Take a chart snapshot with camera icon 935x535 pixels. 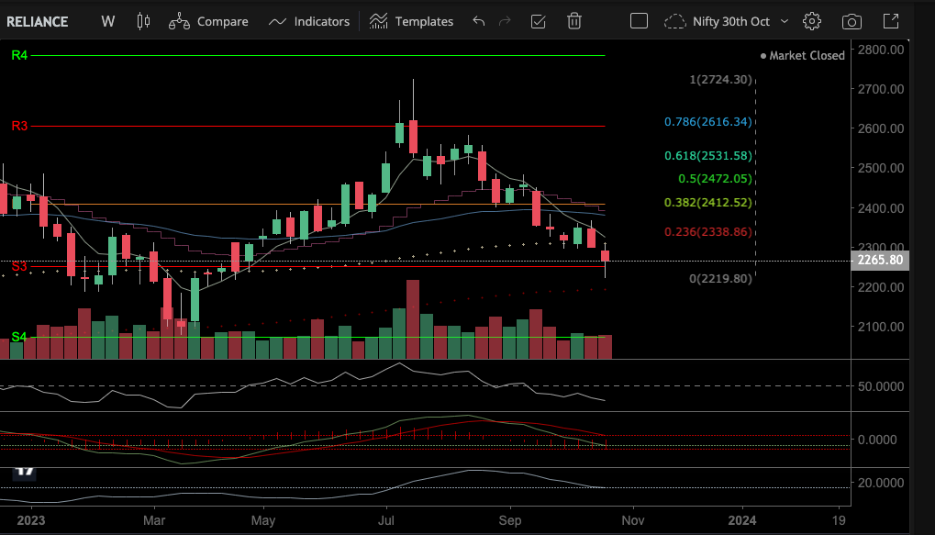pos(852,22)
